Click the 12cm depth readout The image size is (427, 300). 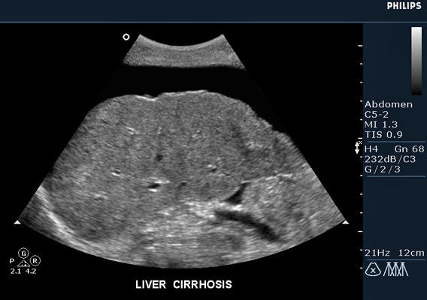pos(411,253)
